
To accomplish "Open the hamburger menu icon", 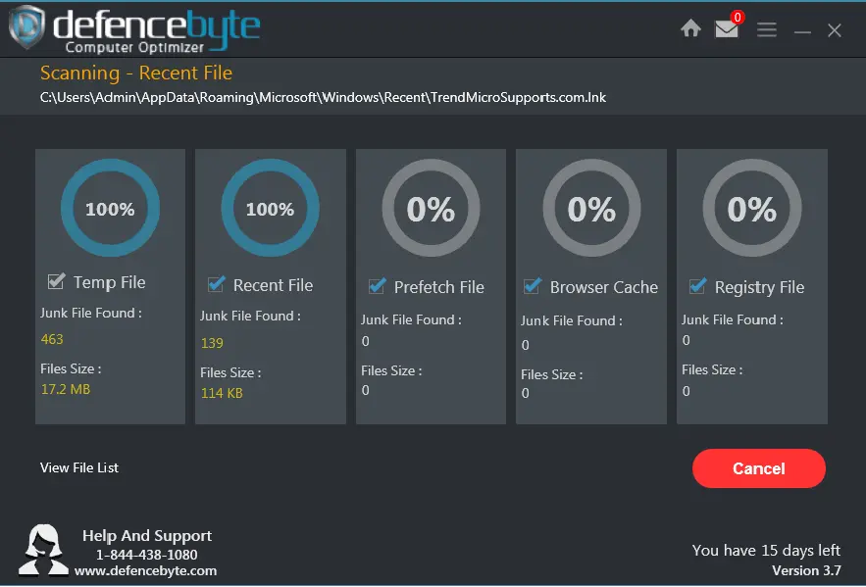I will pos(767,29).
